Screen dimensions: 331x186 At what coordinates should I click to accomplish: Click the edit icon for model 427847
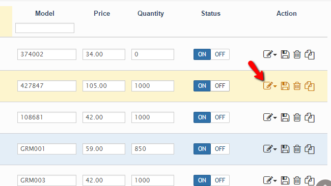coord(268,86)
